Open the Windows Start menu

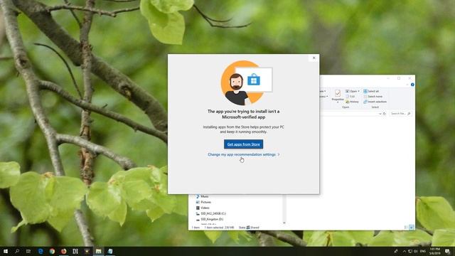tap(6, 251)
